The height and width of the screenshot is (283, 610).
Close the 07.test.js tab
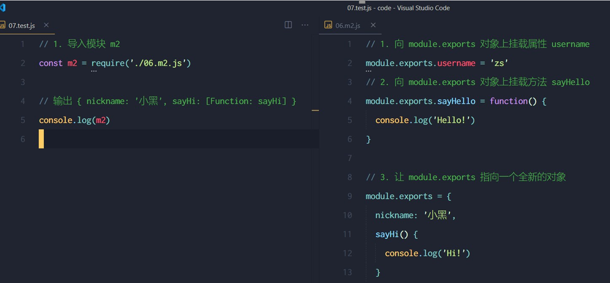pyautogui.click(x=46, y=25)
